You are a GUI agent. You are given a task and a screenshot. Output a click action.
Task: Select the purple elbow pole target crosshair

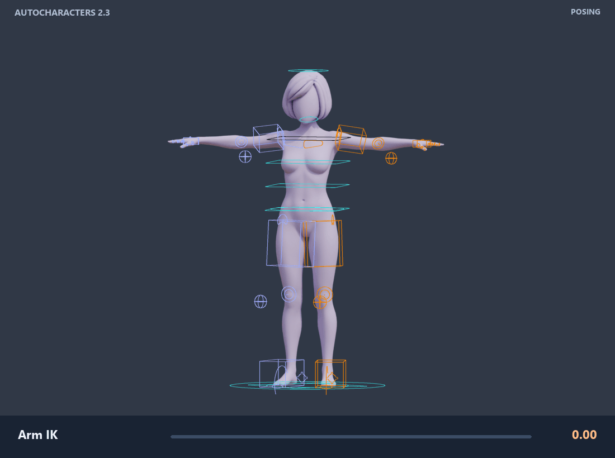pyautogui.click(x=245, y=157)
